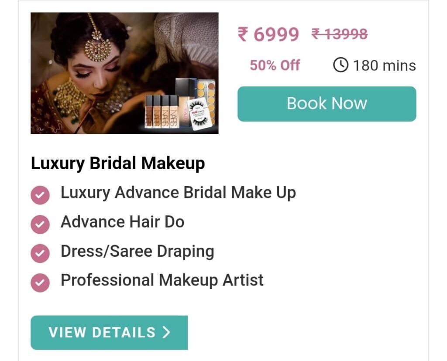This screenshot has height=361, width=447.
Task: Open View Details for this package
Action: tap(109, 333)
